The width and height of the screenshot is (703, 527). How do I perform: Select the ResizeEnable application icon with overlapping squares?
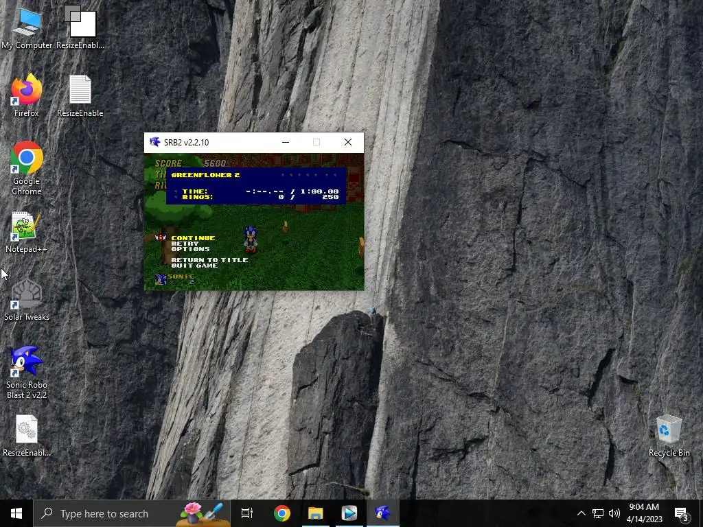(x=80, y=27)
